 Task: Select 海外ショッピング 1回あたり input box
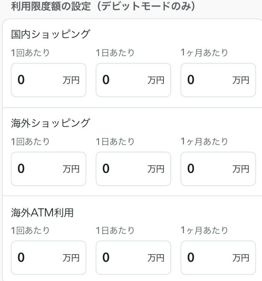tap(38, 169)
